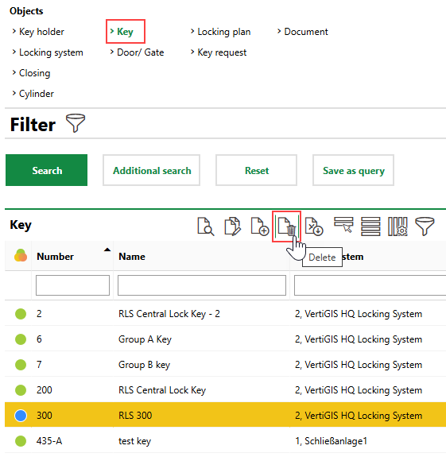Click the green Search button
The image size is (446, 457).
[47, 170]
